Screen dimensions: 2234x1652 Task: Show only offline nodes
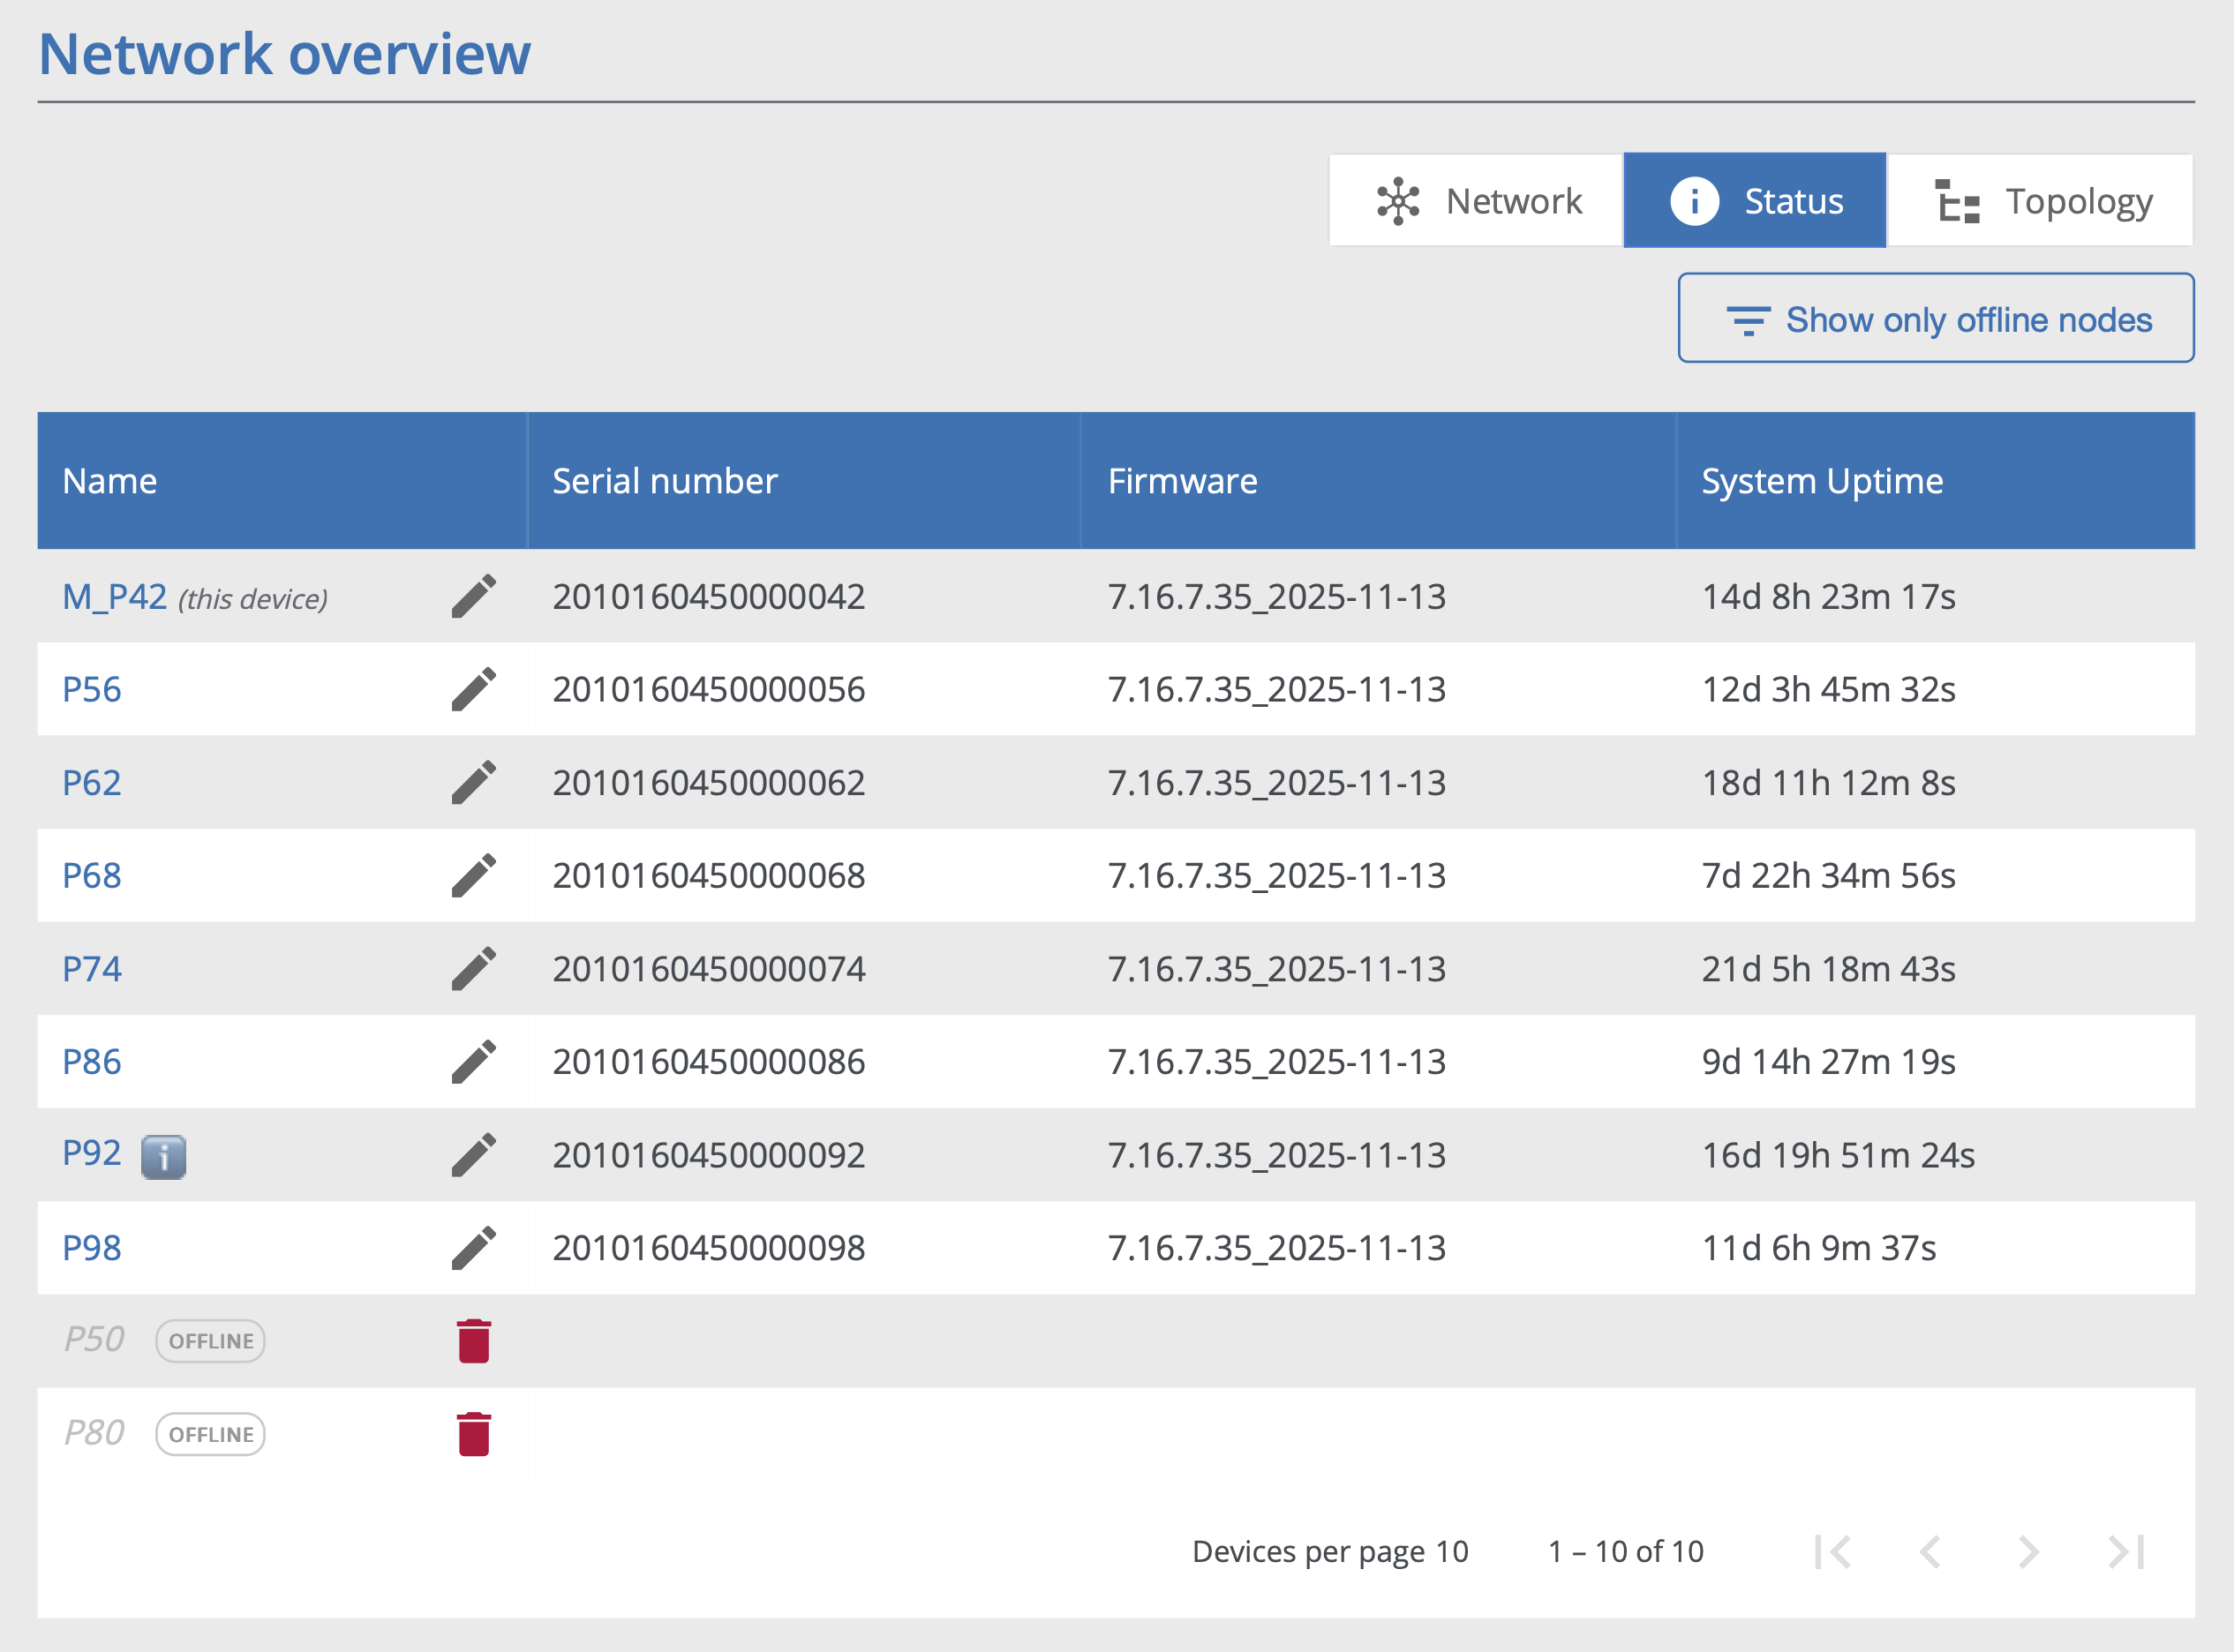coord(1936,318)
